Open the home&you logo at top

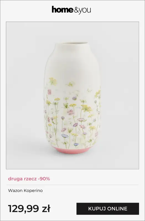pos(71,10)
